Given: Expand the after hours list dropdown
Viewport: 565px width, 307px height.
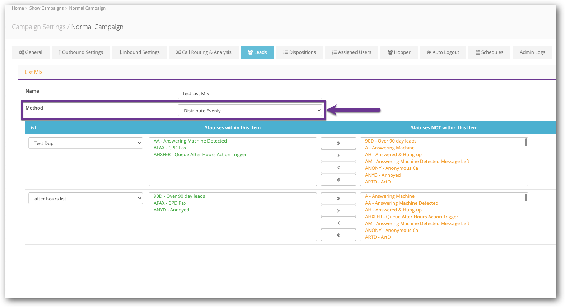Looking at the screenshot, I should click(x=85, y=199).
